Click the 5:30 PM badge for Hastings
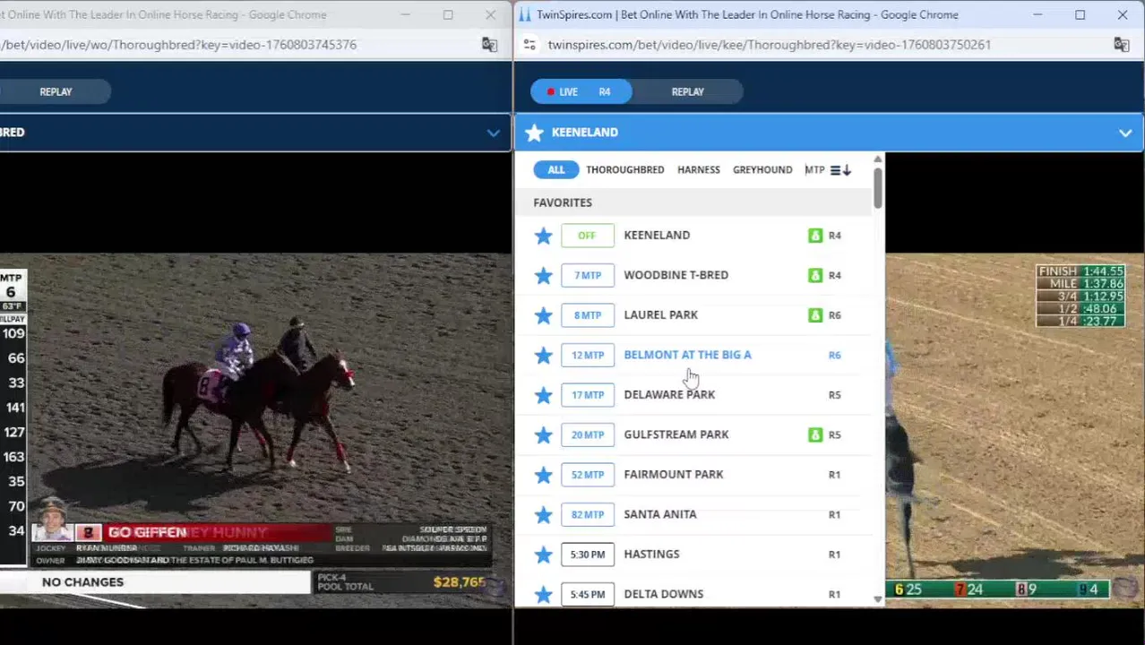Screen dimensions: 1145x645 pyautogui.click(x=588, y=555)
